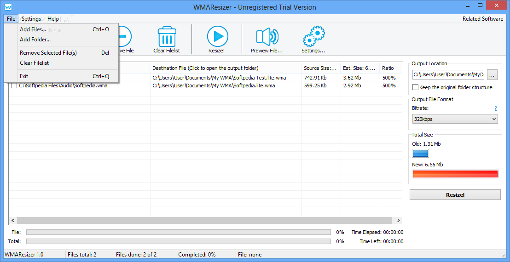The height and width of the screenshot is (262, 510).
Task: Click the File: none status entry
Action: point(250,255)
